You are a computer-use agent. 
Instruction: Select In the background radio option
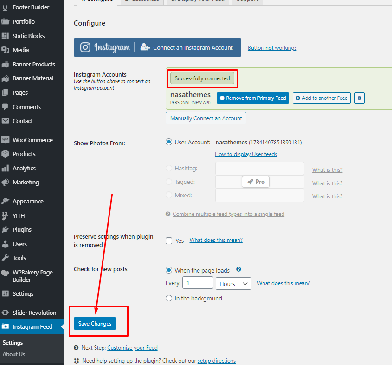pyautogui.click(x=169, y=298)
